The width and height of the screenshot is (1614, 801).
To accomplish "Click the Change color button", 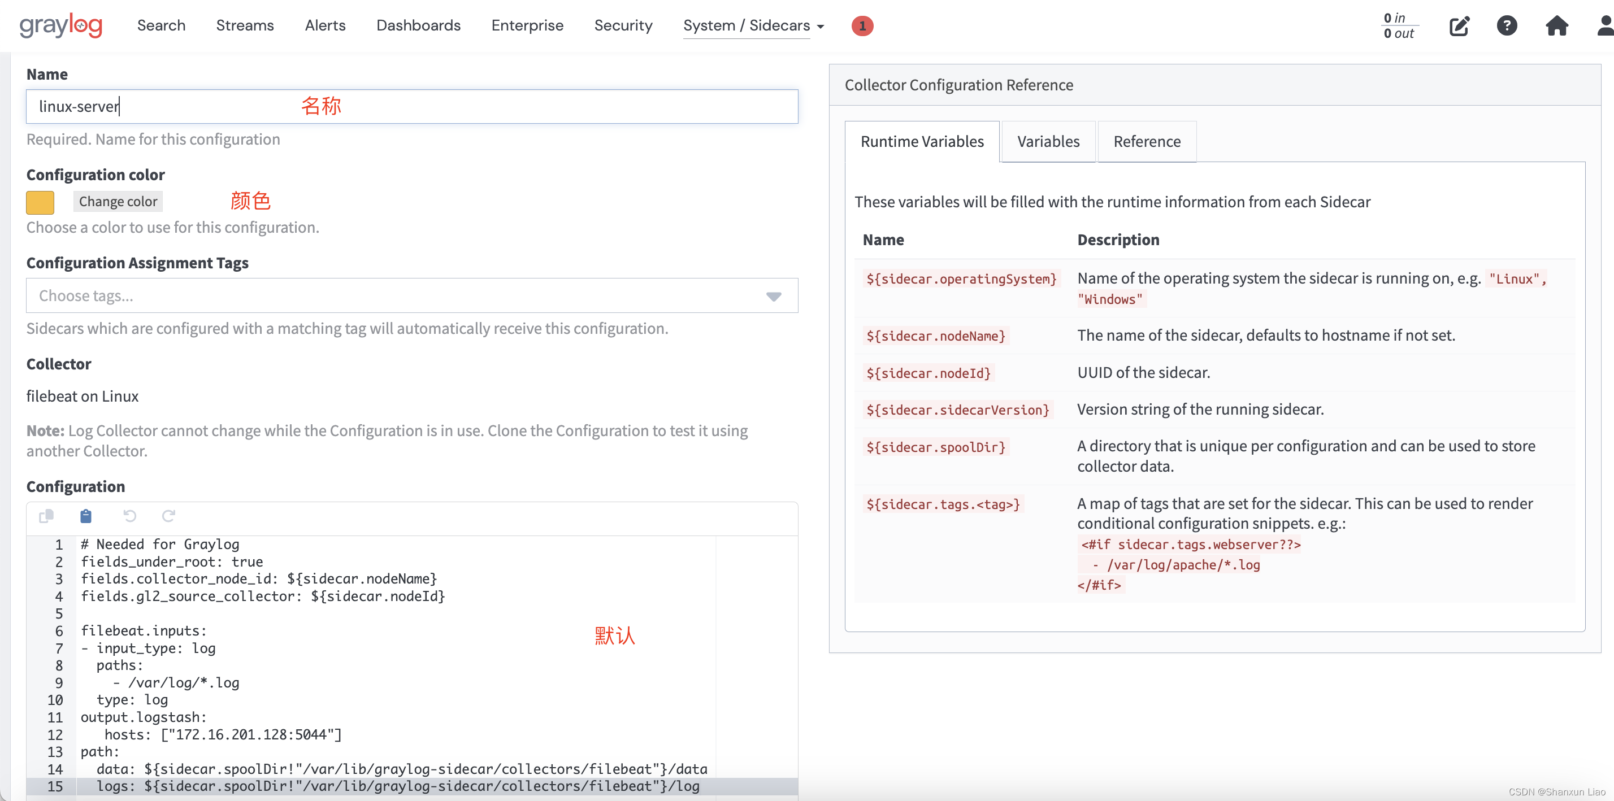I will click(118, 202).
